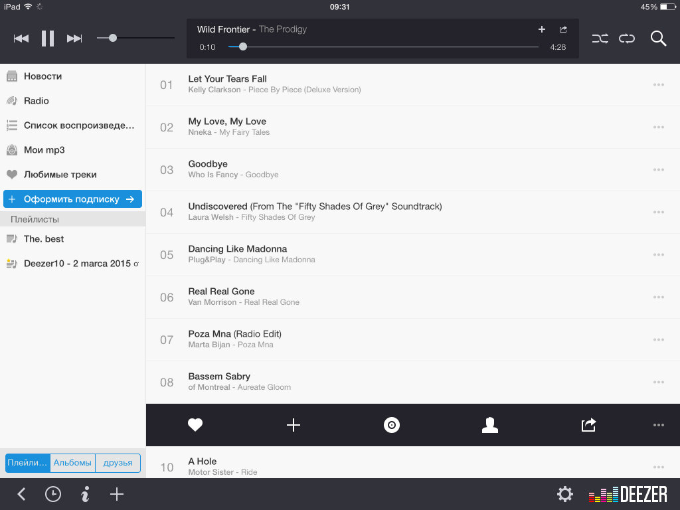Switch to the Альбомы tab
Image resolution: width=680 pixels, height=510 pixels.
[72, 463]
